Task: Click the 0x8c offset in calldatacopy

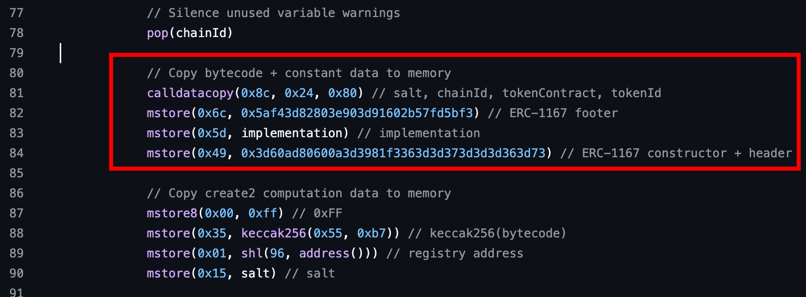Action: pos(255,93)
